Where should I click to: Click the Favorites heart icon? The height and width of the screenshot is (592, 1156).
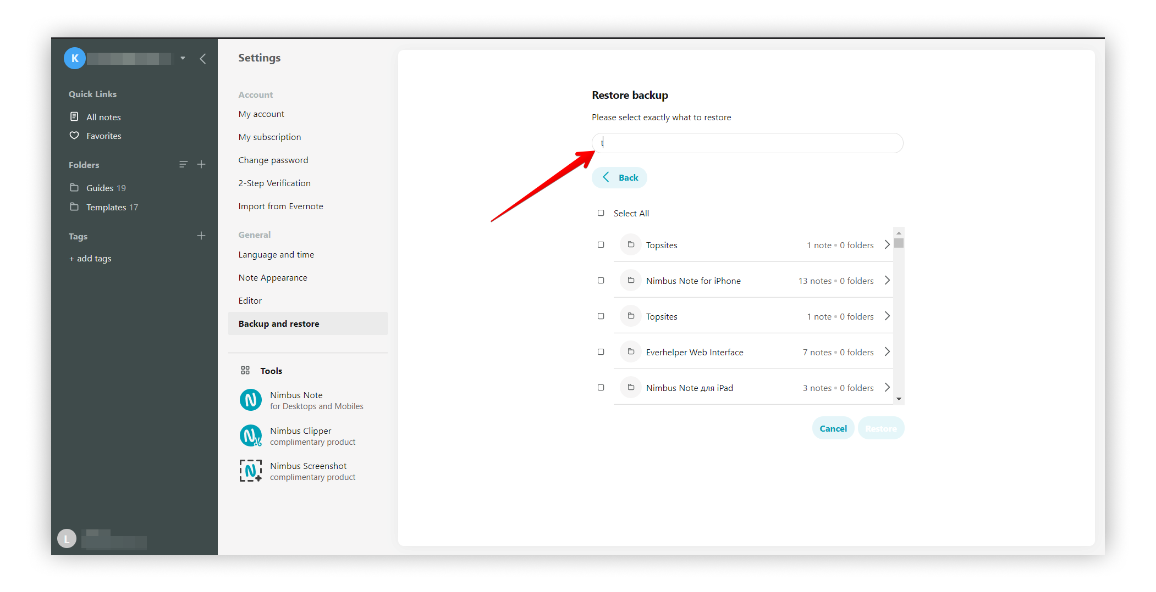(74, 135)
